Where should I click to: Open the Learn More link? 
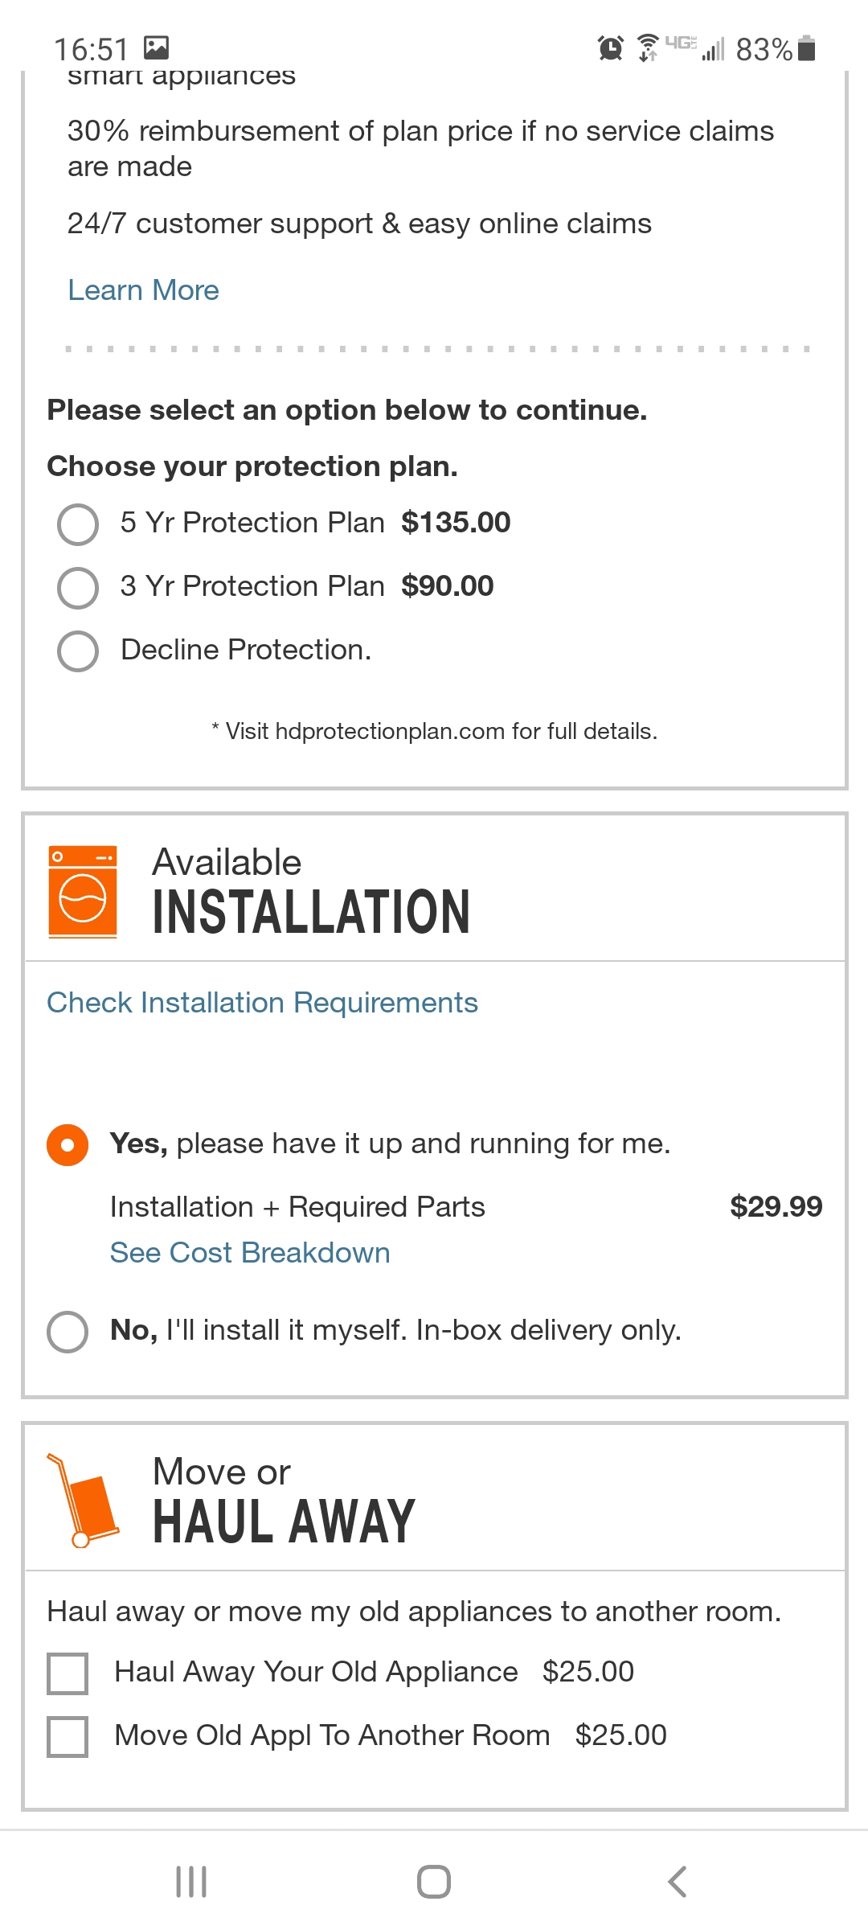[x=142, y=290]
